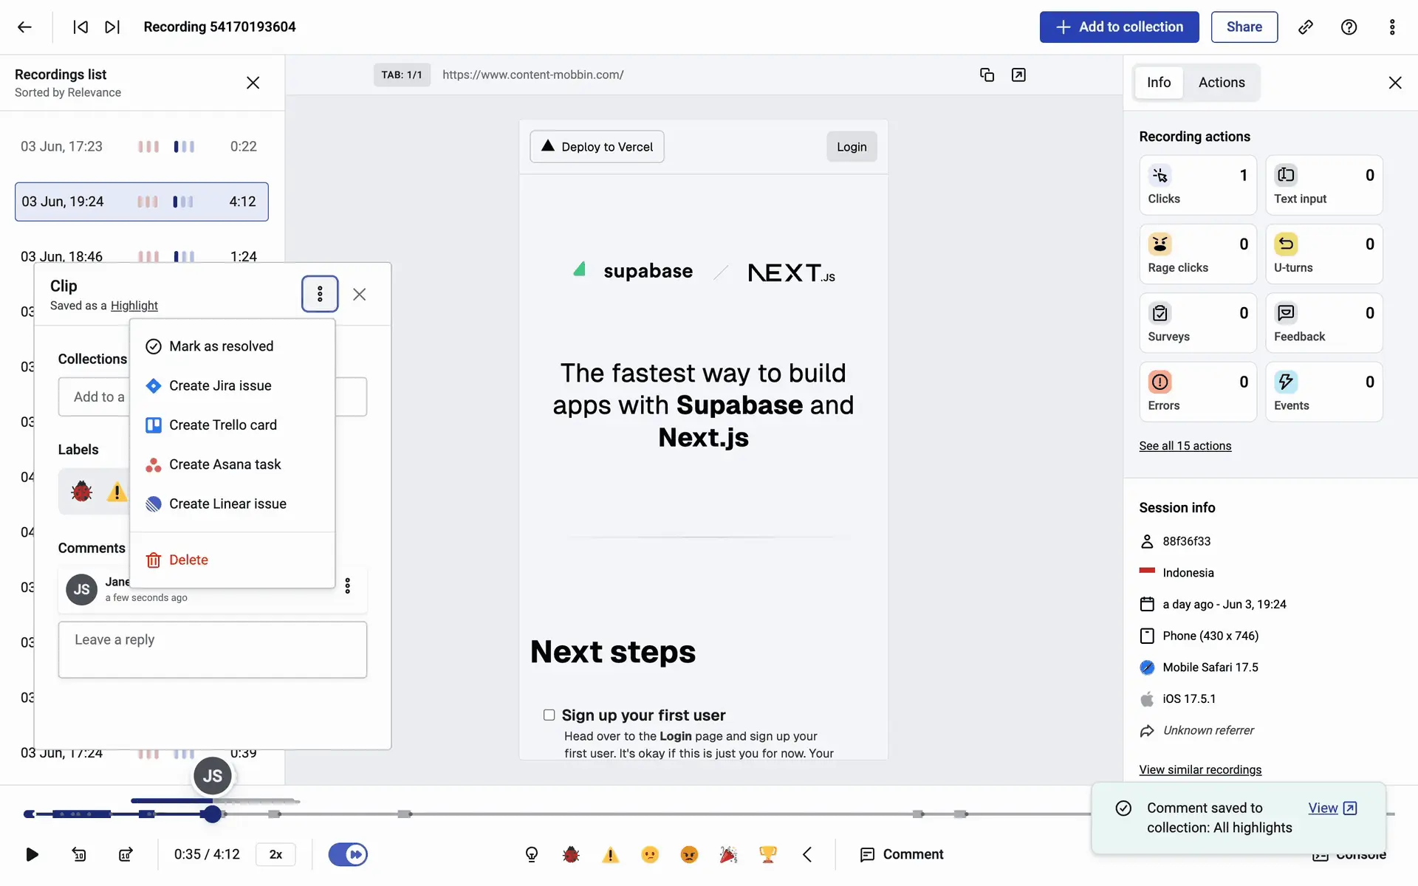Click the play button in playback bar

coord(32,854)
